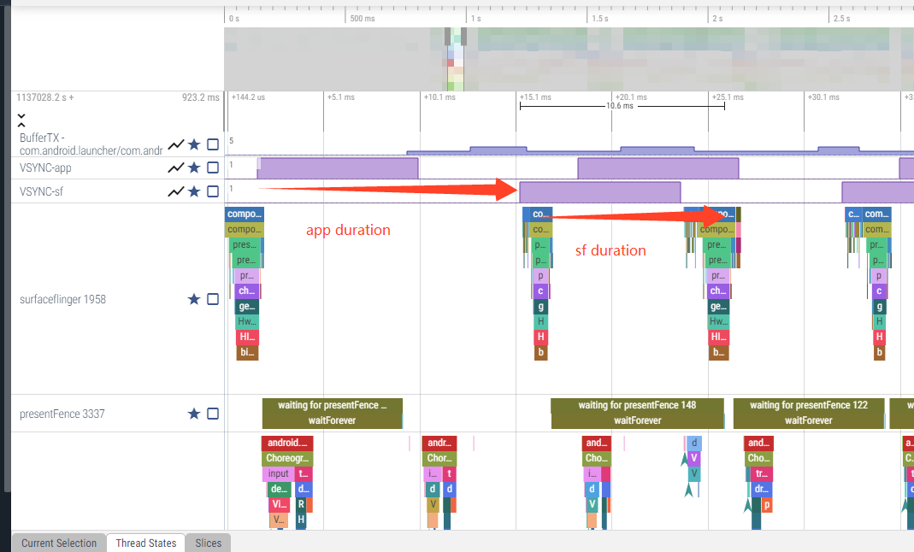
Task: Check the VSYNC-app track selection box
Action: 213,168
